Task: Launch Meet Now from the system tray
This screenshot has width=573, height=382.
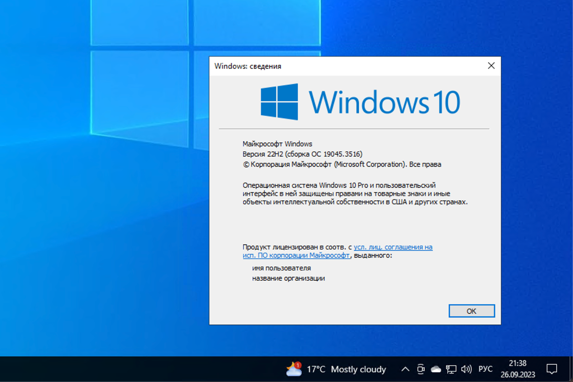Action: tap(421, 369)
